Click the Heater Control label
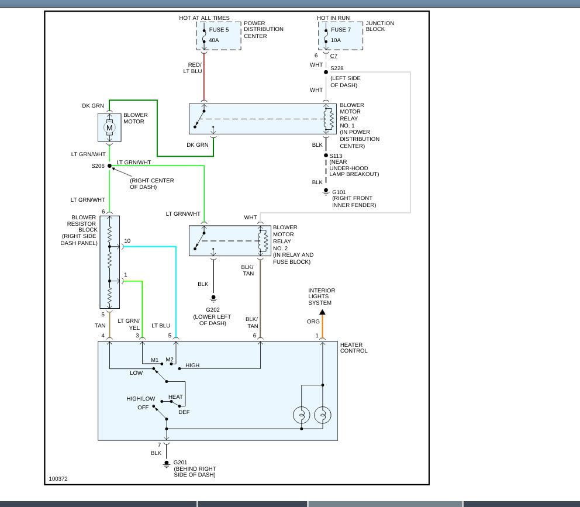 coord(354,348)
